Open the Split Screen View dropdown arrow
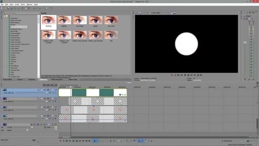Viewport: 259px width, 146px height. (x=151, y=13)
